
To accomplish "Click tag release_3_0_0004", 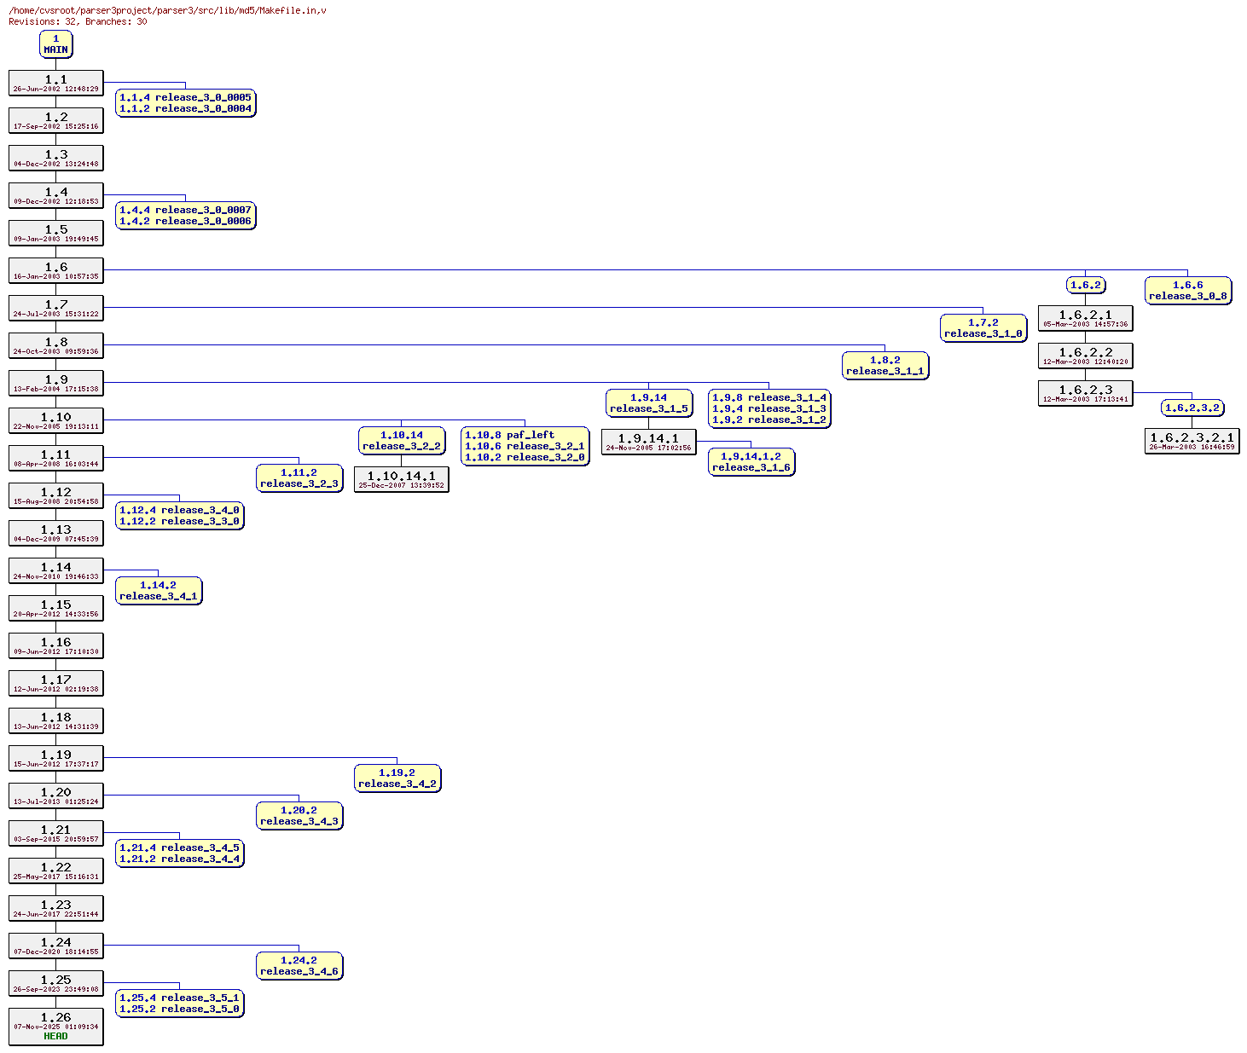I will pos(203,108).
